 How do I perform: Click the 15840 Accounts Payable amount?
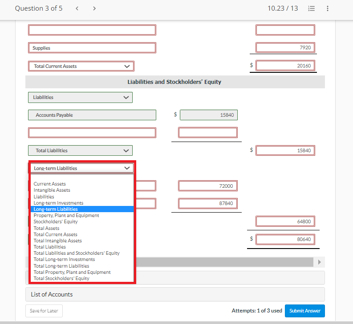[x=209, y=115]
